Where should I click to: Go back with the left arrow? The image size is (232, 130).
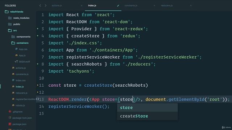(x=40, y=6)
